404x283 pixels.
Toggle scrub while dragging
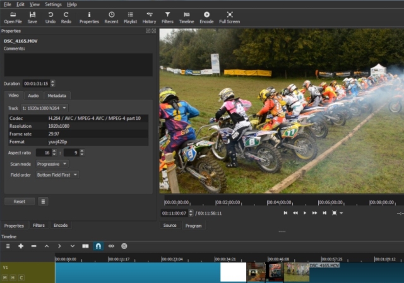point(111,246)
